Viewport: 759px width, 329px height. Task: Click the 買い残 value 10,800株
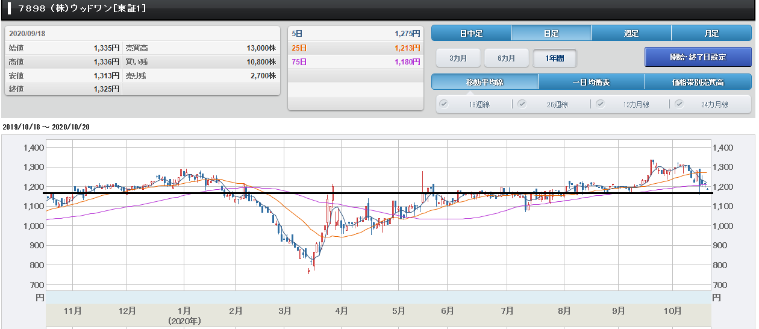[261, 61]
